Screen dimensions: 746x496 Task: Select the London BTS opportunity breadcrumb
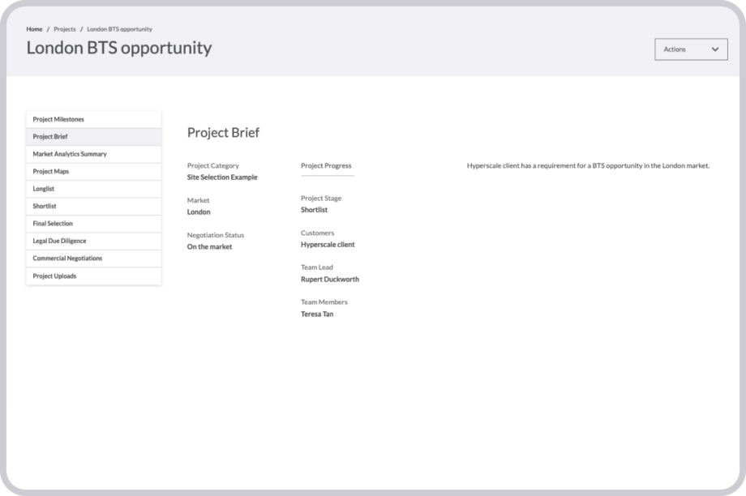120,29
